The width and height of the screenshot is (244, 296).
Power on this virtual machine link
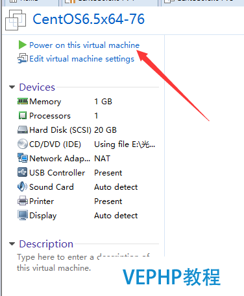(84, 45)
